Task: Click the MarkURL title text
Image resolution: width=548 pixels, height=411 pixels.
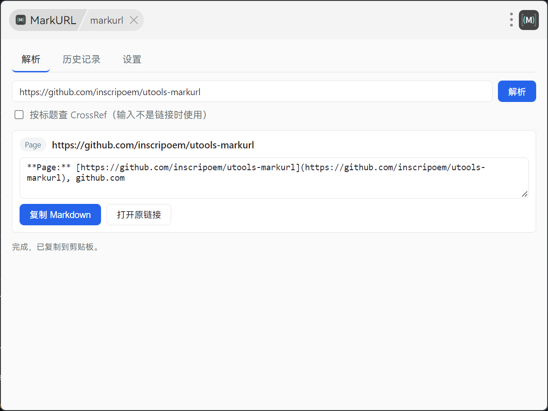Action: 53,20
